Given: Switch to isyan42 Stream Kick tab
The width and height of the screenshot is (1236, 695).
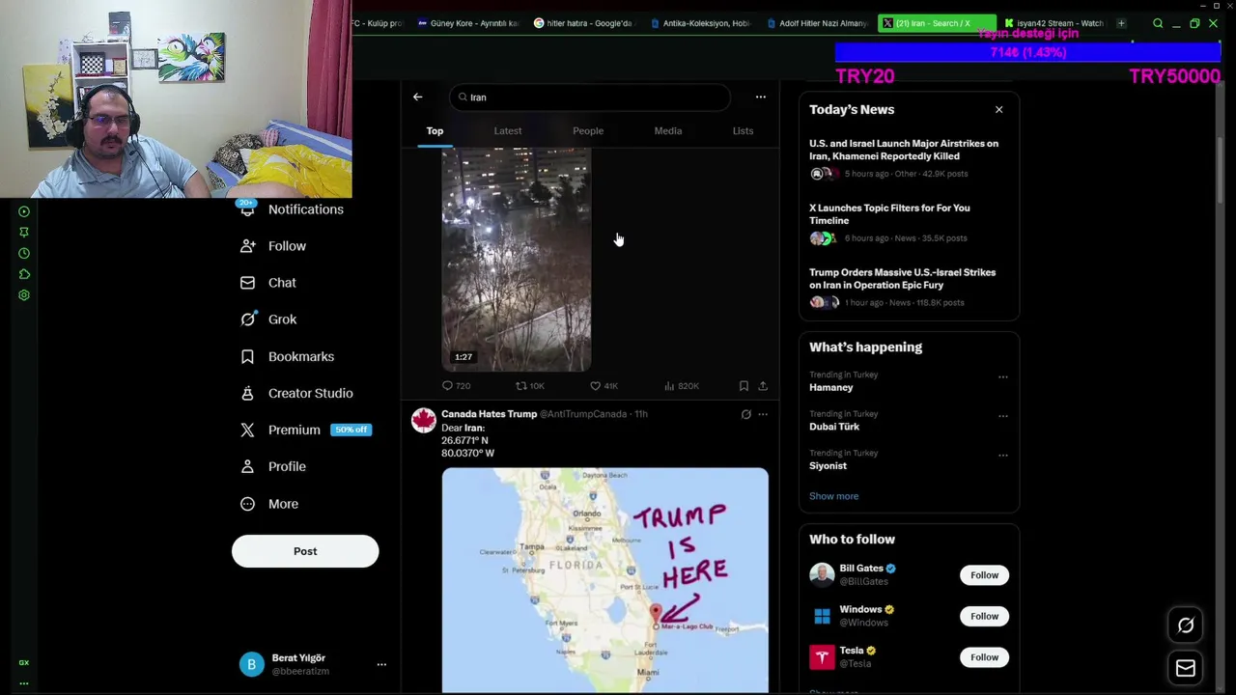Looking at the screenshot, I should point(1054,23).
